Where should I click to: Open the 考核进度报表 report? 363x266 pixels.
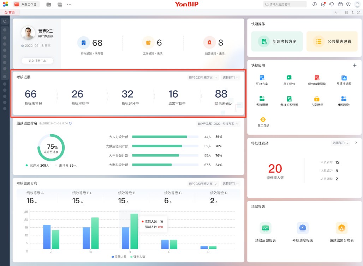pyautogui.click(x=303, y=232)
